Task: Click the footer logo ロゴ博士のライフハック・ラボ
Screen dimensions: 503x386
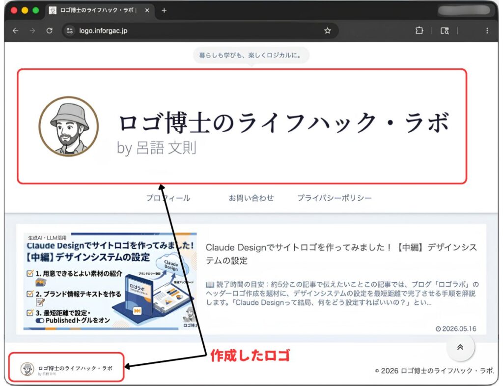Action: (x=66, y=369)
